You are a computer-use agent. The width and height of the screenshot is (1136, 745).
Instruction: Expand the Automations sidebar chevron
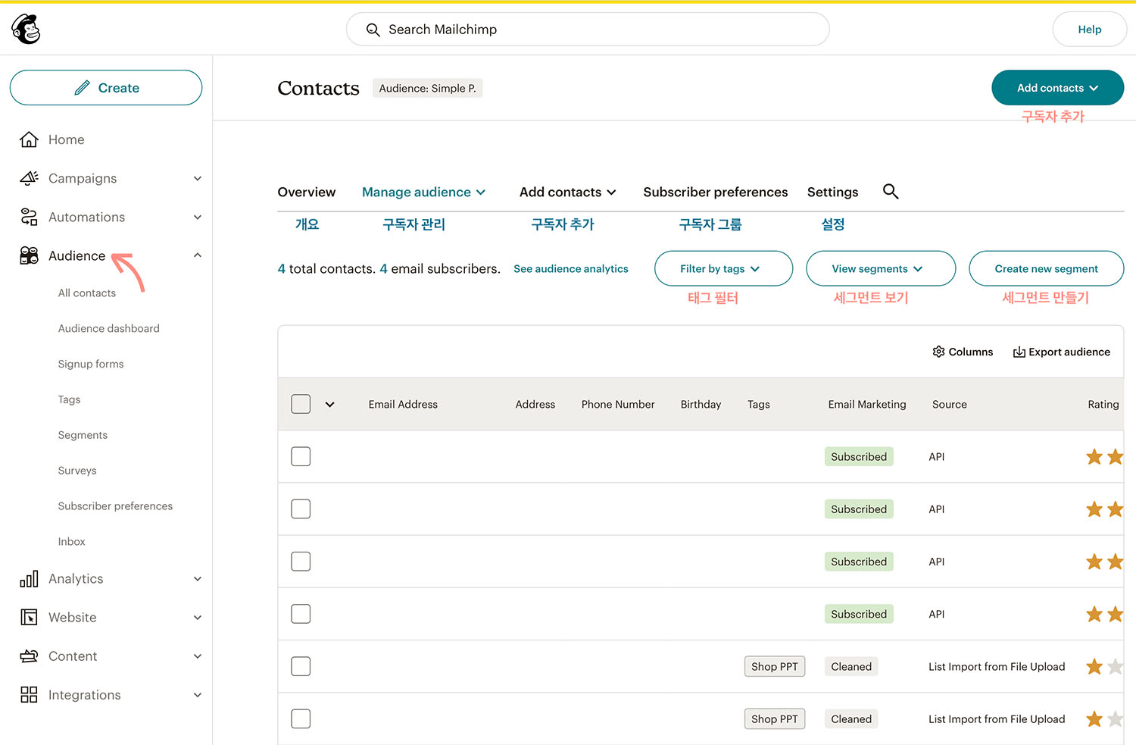tap(198, 218)
